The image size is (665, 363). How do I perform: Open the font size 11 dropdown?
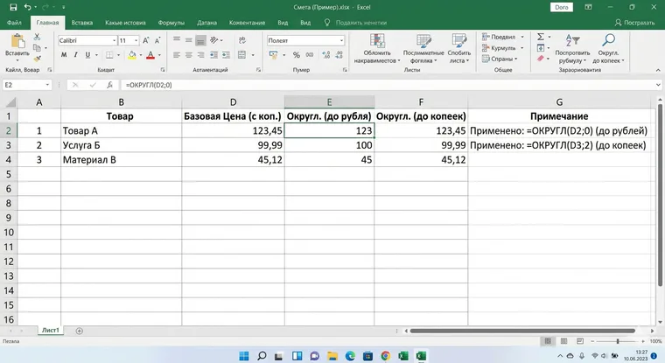136,40
